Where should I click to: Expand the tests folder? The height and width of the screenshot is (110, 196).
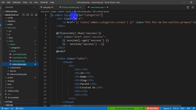pos(9,84)
